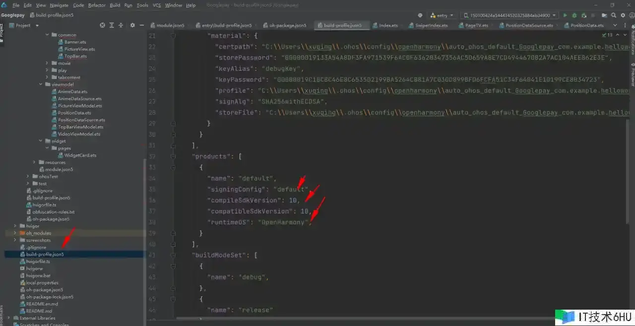The width and height of the screenshot is (635, 326).
Task: Open the Tools menu
Action: (x=142, y=5)
